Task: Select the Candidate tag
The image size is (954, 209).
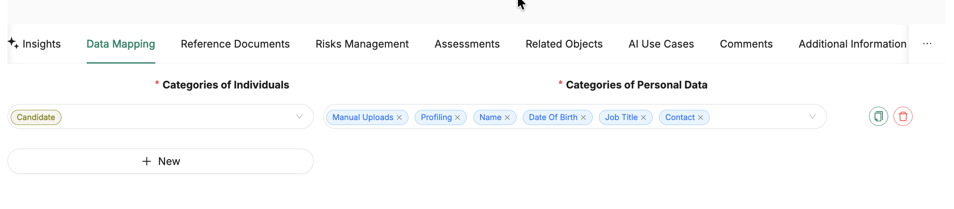Action: [x=36, y=117]
